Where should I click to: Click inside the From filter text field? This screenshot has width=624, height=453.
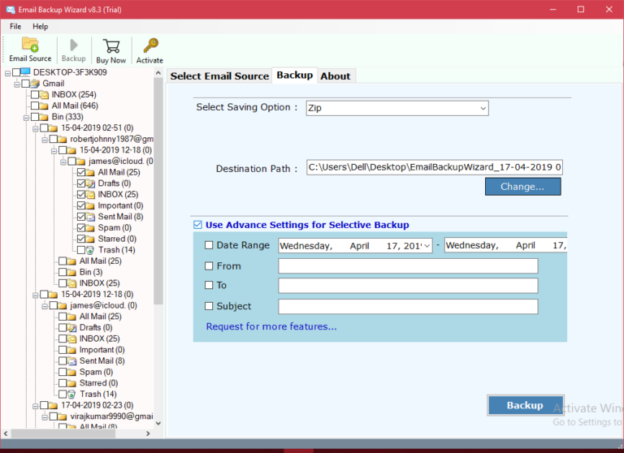(x=408, y=266)
